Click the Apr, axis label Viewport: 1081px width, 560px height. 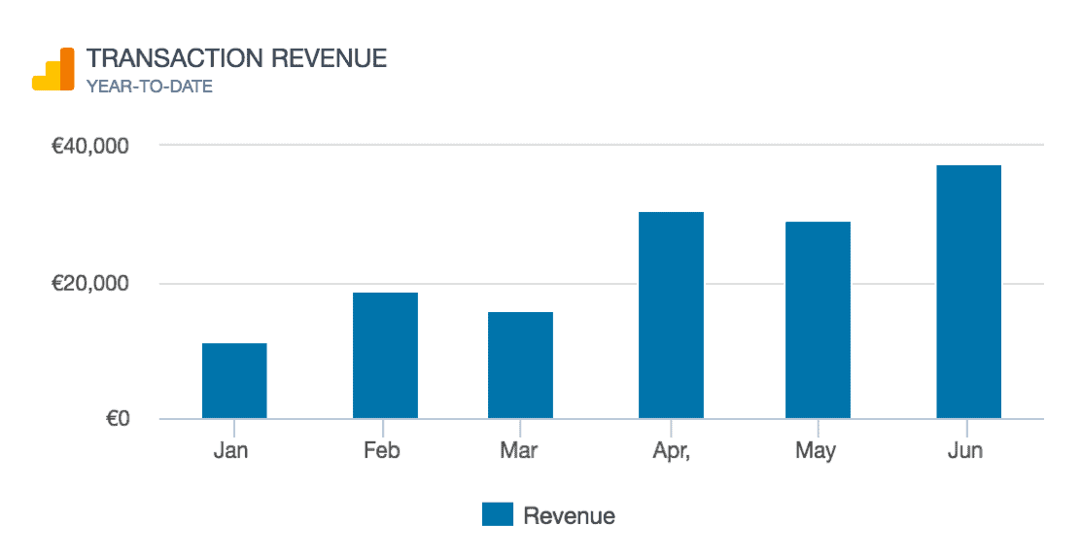point(671,451)
